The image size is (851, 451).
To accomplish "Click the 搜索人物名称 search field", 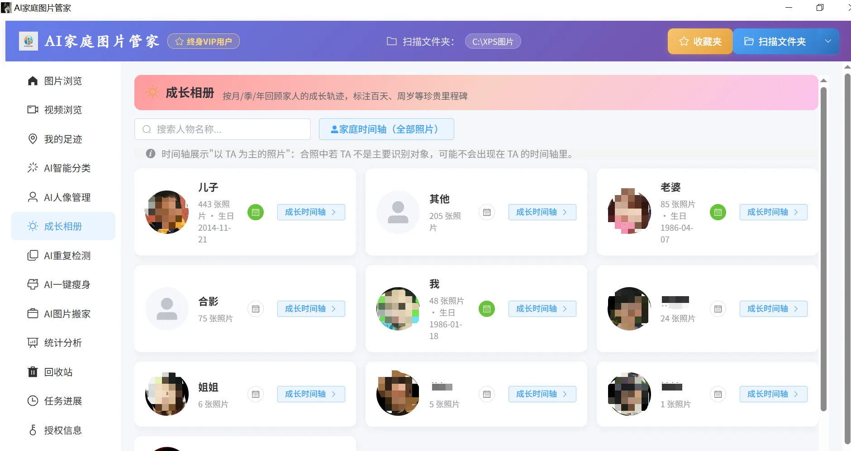I will click(223, 129).
